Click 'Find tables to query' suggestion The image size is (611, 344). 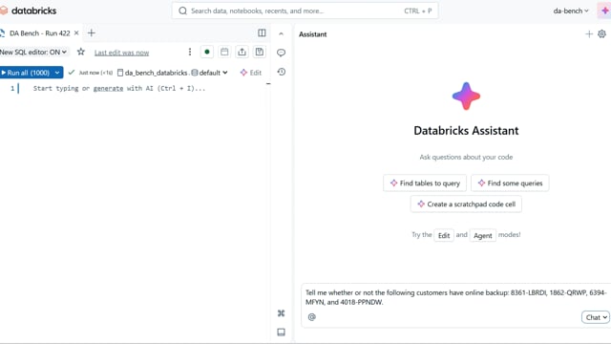[425, 183]
